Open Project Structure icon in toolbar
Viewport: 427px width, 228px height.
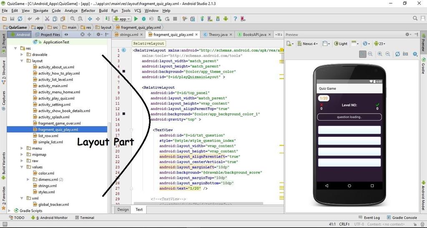[193, 19]
